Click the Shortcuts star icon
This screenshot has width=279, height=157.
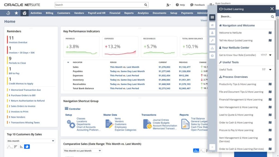[16, 13]
